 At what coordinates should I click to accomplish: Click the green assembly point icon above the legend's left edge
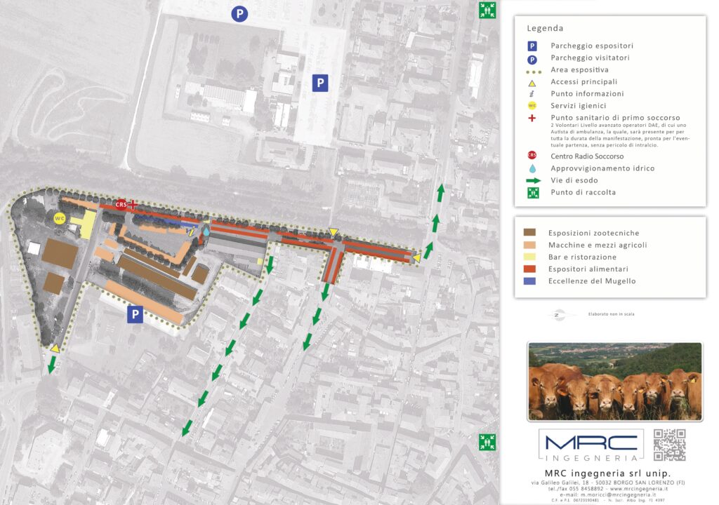pyautogui.click(x=487, y=10)
